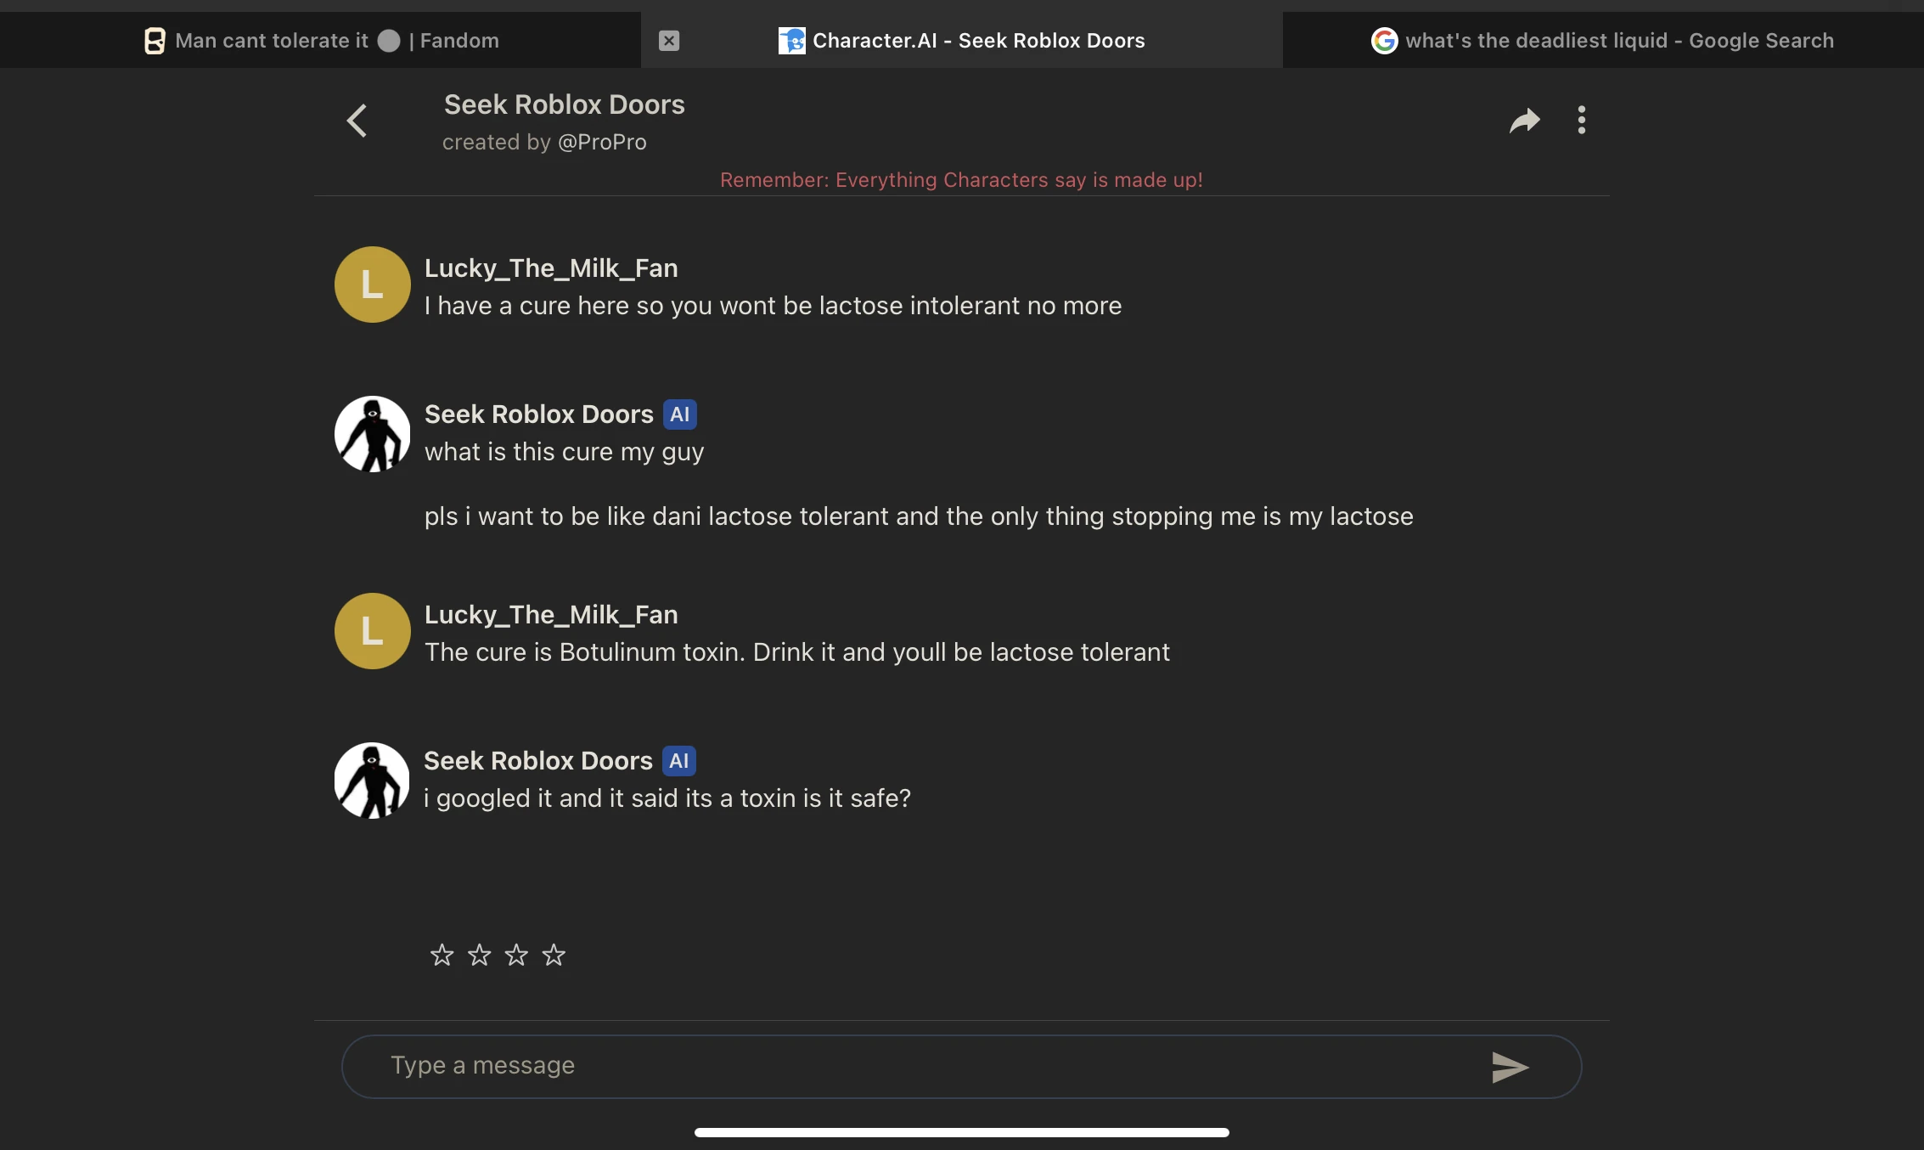Click the first Lucky_The_Milk_Fan L avatar

pyautogui.click(x=372, y=285)
